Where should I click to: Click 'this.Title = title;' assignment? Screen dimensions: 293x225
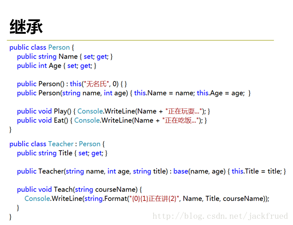tap(257, 171)
